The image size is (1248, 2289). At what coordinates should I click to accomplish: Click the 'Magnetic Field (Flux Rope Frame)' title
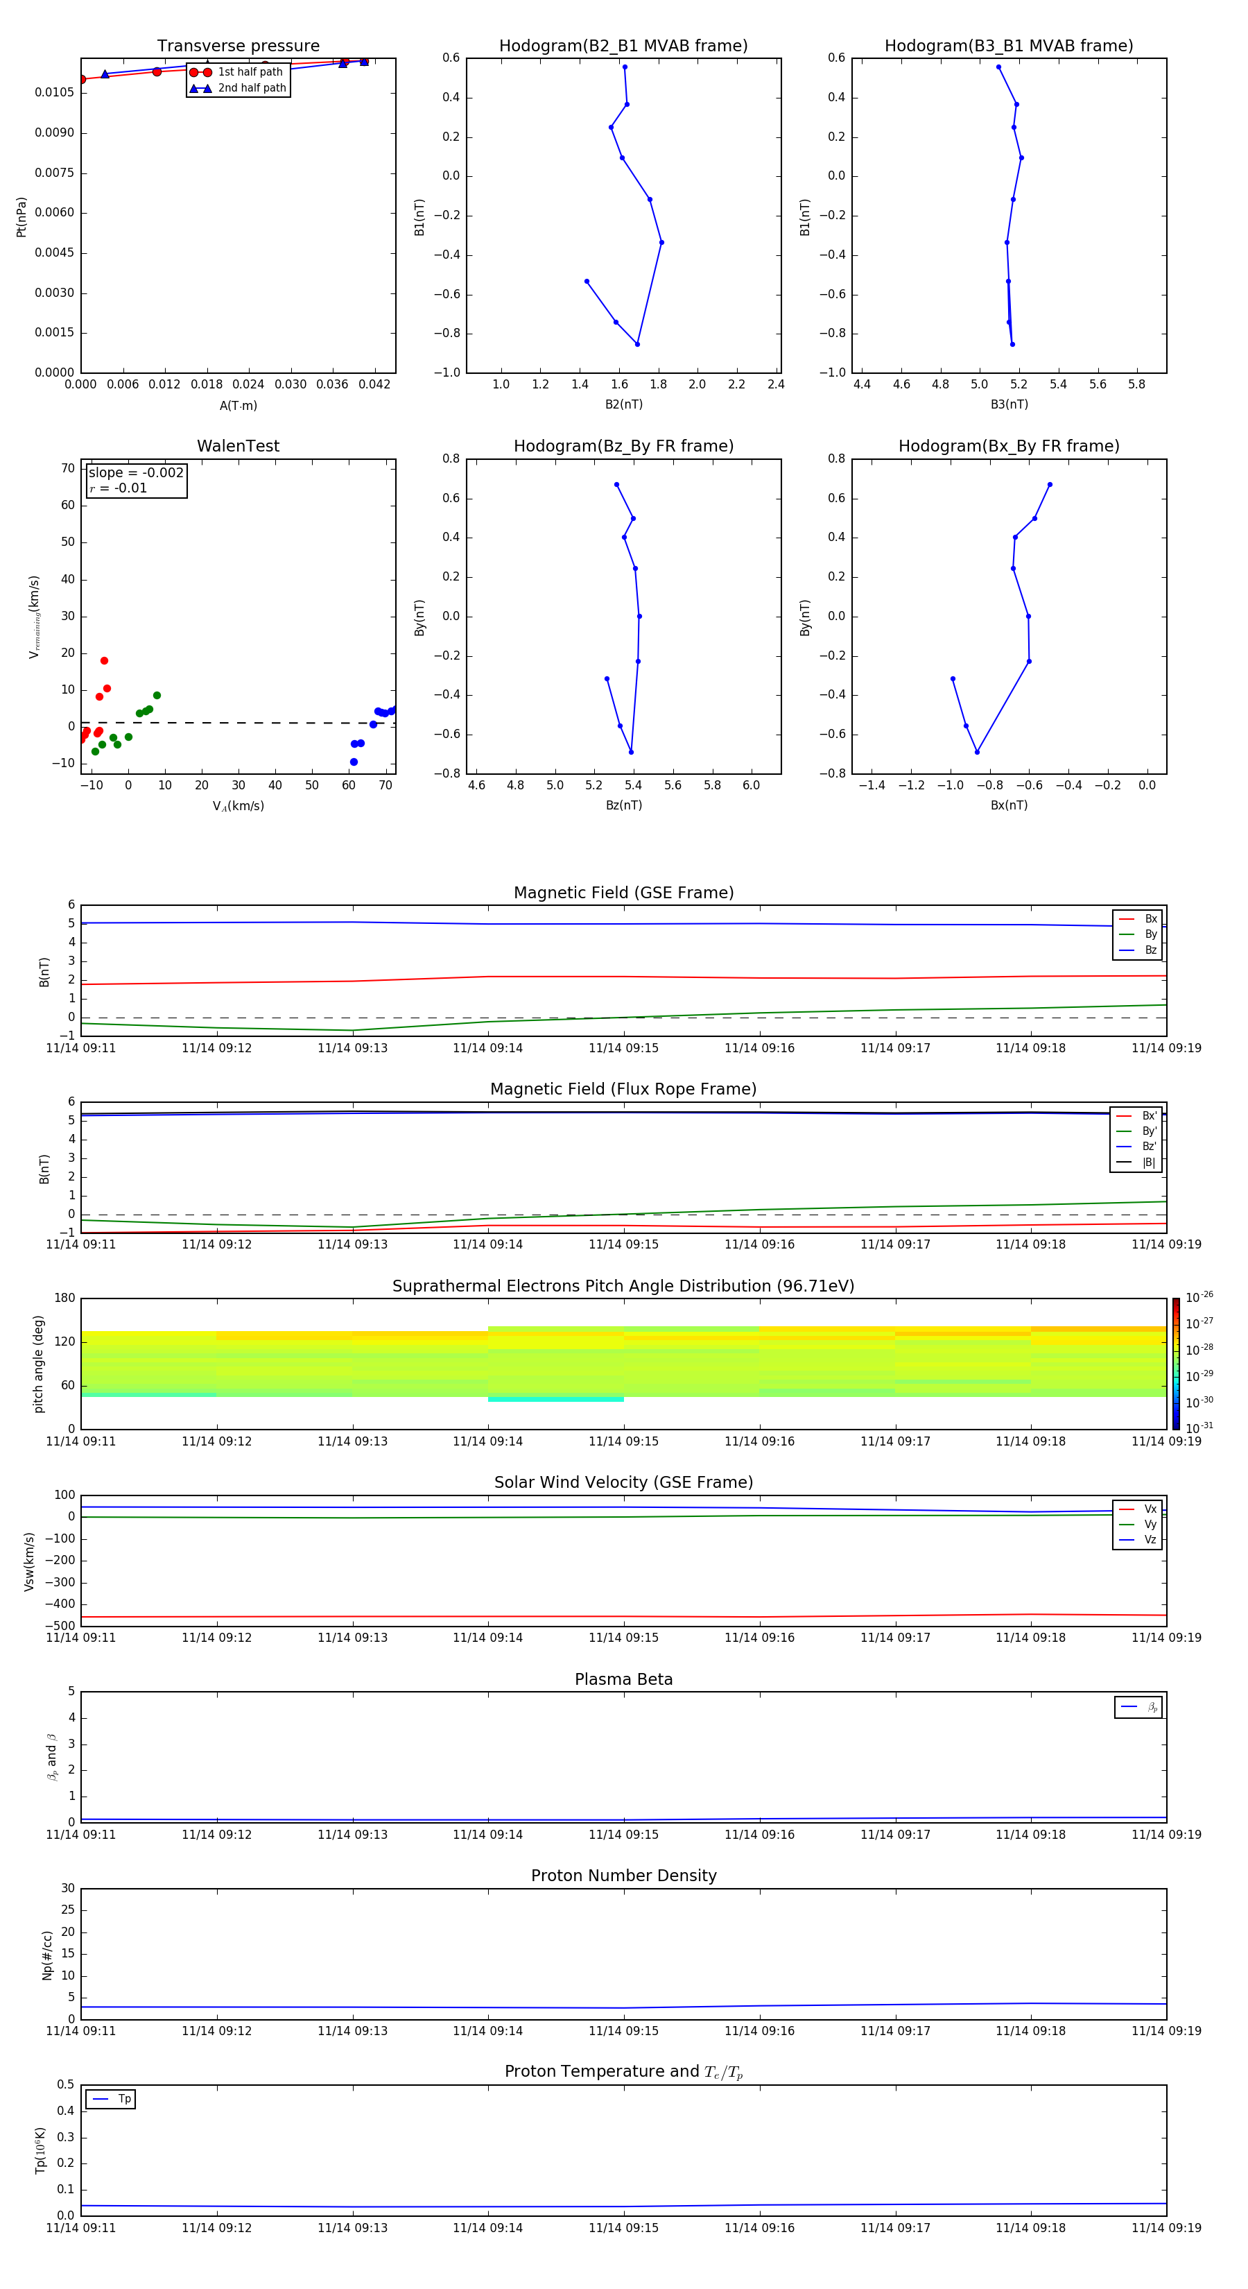(623, 1090)
